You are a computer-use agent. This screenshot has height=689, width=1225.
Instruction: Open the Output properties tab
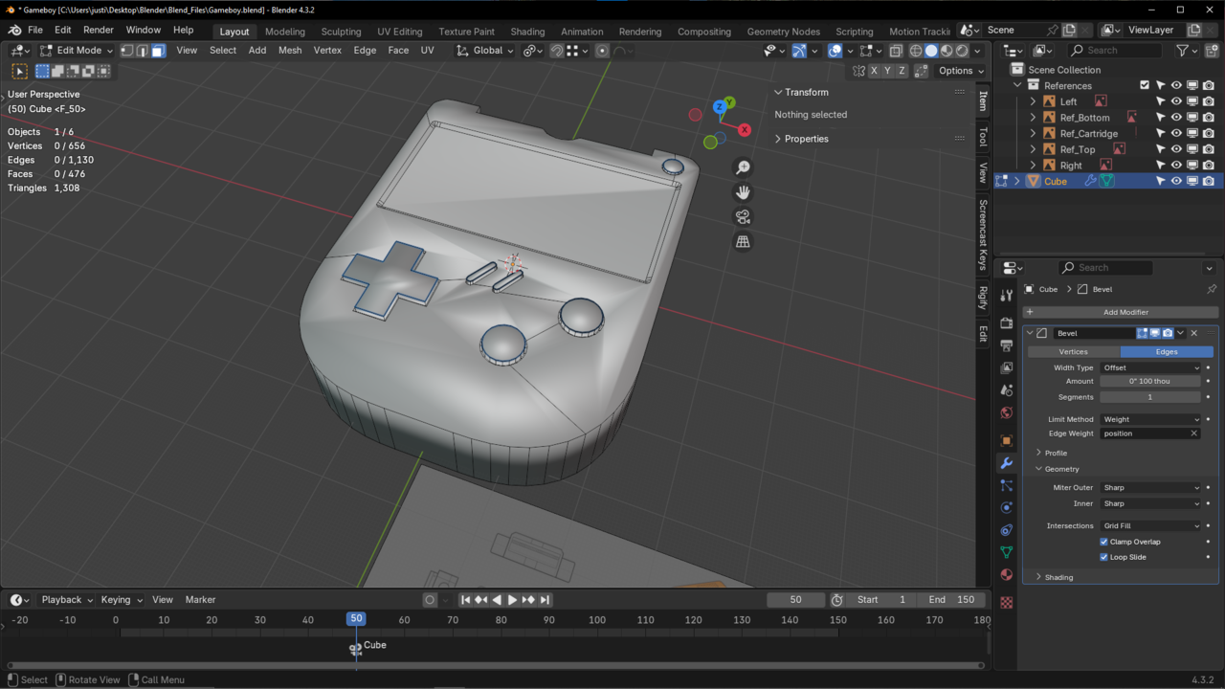[1006, 345]
